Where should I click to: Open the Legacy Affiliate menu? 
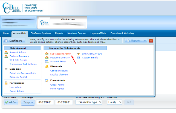pos(98,33)
